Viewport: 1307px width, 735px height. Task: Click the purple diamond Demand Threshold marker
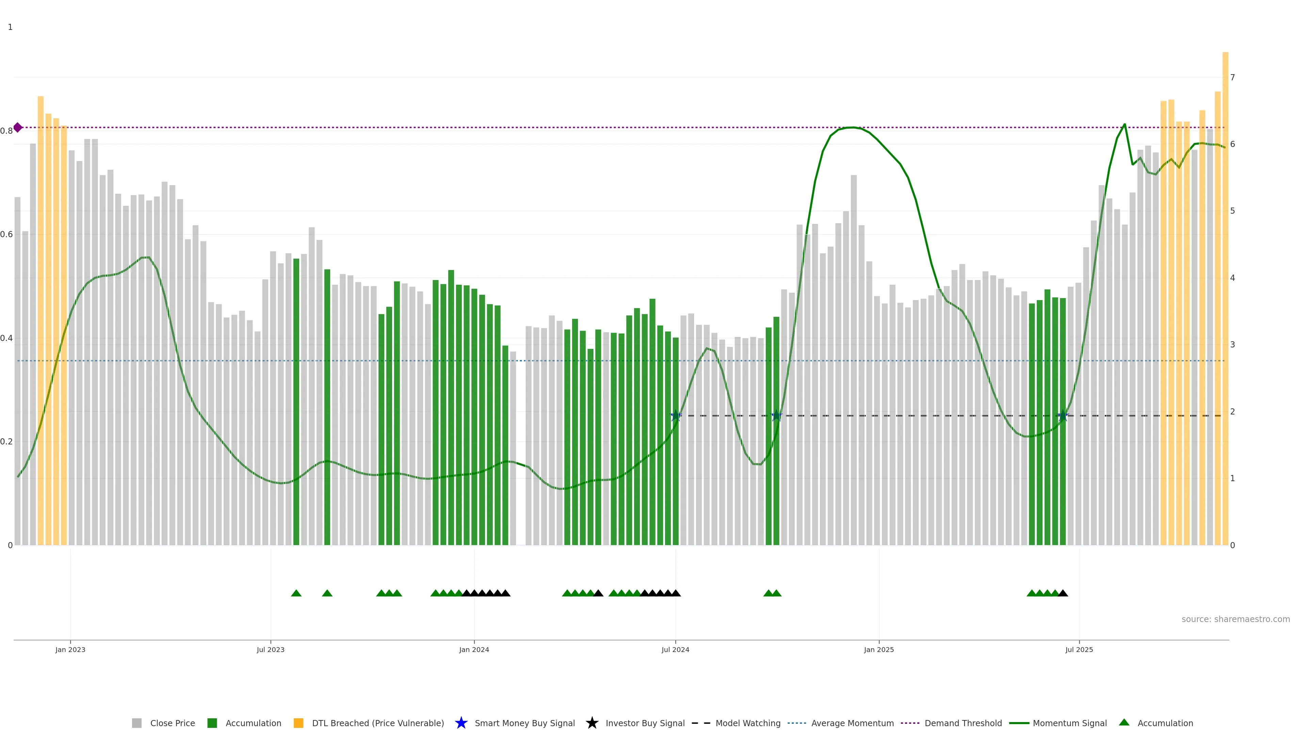click(x=18, y=127)
